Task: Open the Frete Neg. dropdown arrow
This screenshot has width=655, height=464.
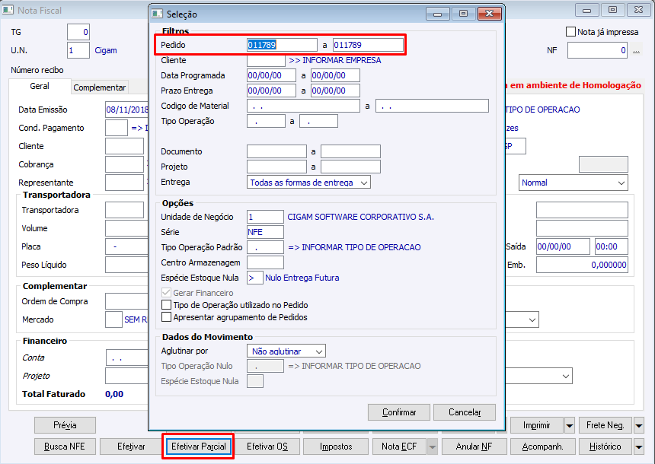Action: (x=639, y=426)
